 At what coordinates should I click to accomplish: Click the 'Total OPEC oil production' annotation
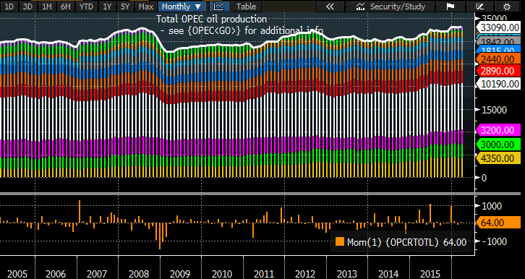pyautogui.click(x=212, y=19)
